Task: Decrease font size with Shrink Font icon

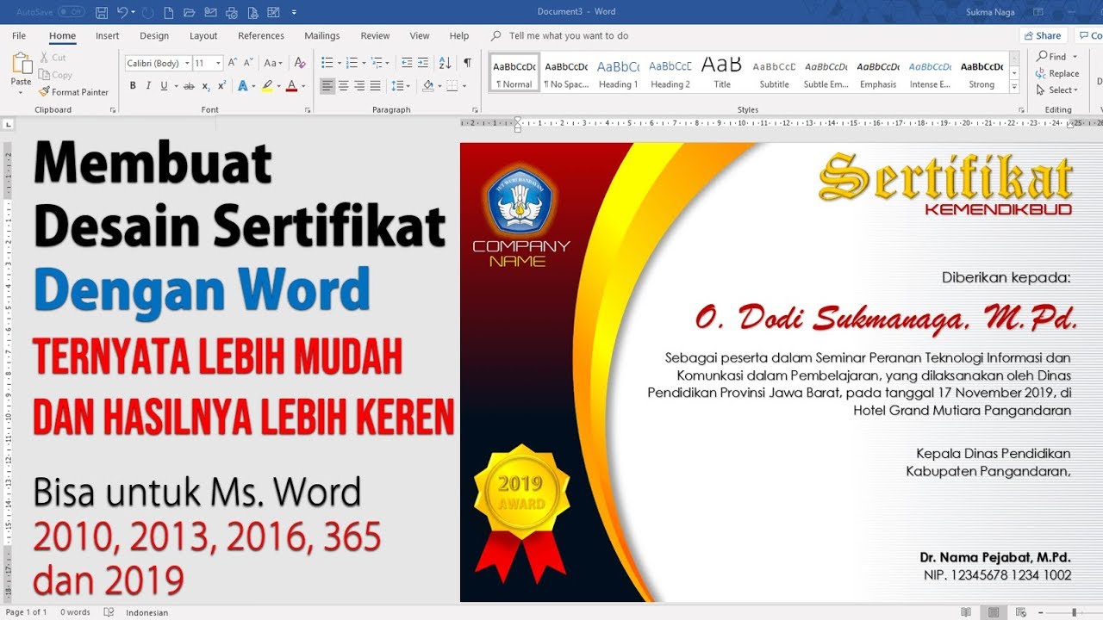Action: (249, 63)
